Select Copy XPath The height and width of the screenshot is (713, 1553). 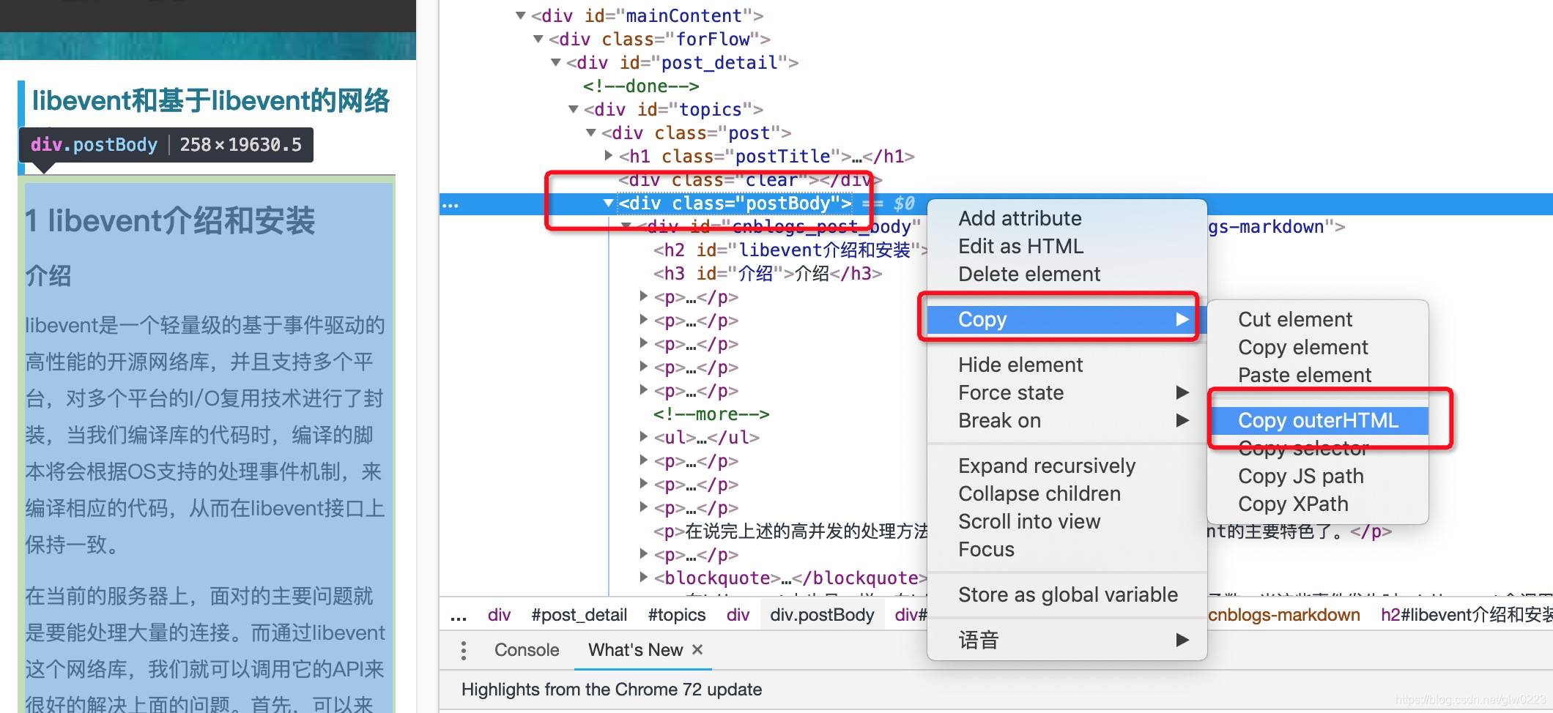[1318, 504]
